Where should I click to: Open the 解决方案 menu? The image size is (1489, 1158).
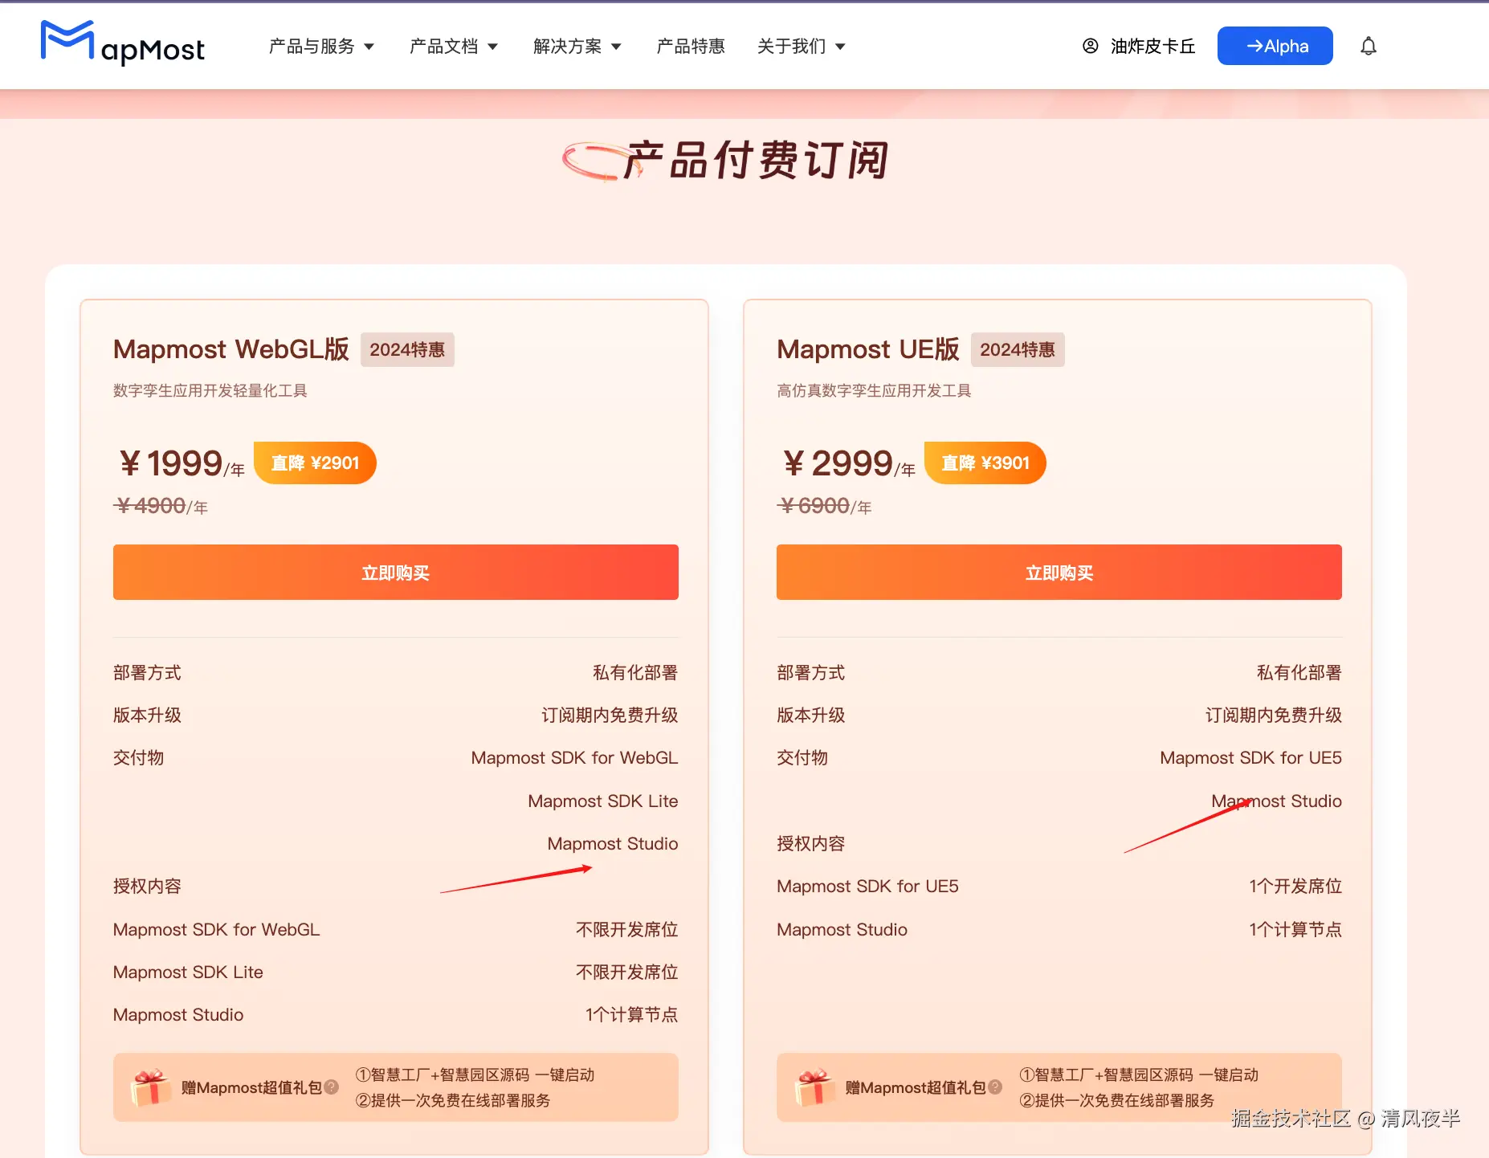click(577, 47)
